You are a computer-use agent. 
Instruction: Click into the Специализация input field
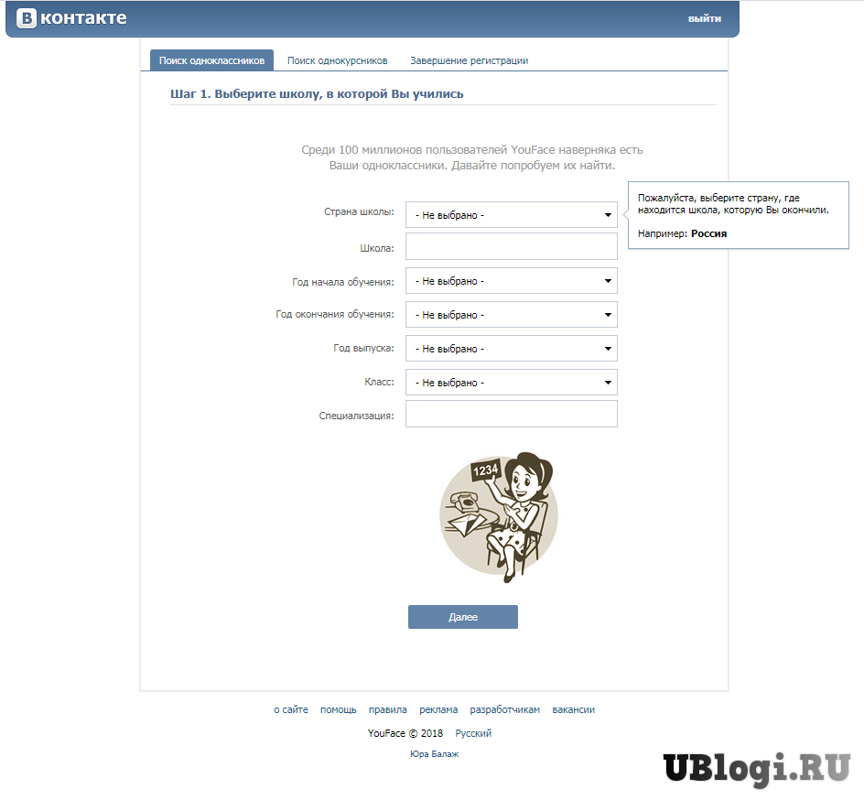(x=512, y=414)
